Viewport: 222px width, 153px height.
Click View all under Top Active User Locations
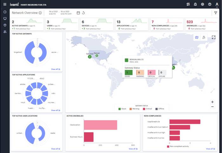[x=55, y=149]
